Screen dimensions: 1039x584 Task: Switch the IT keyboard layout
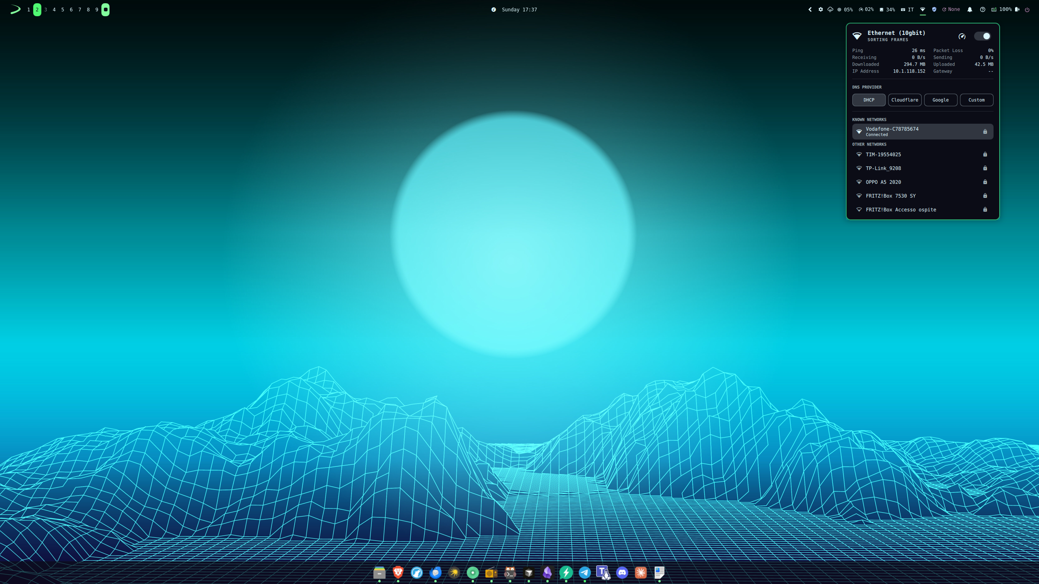(908, 9)
